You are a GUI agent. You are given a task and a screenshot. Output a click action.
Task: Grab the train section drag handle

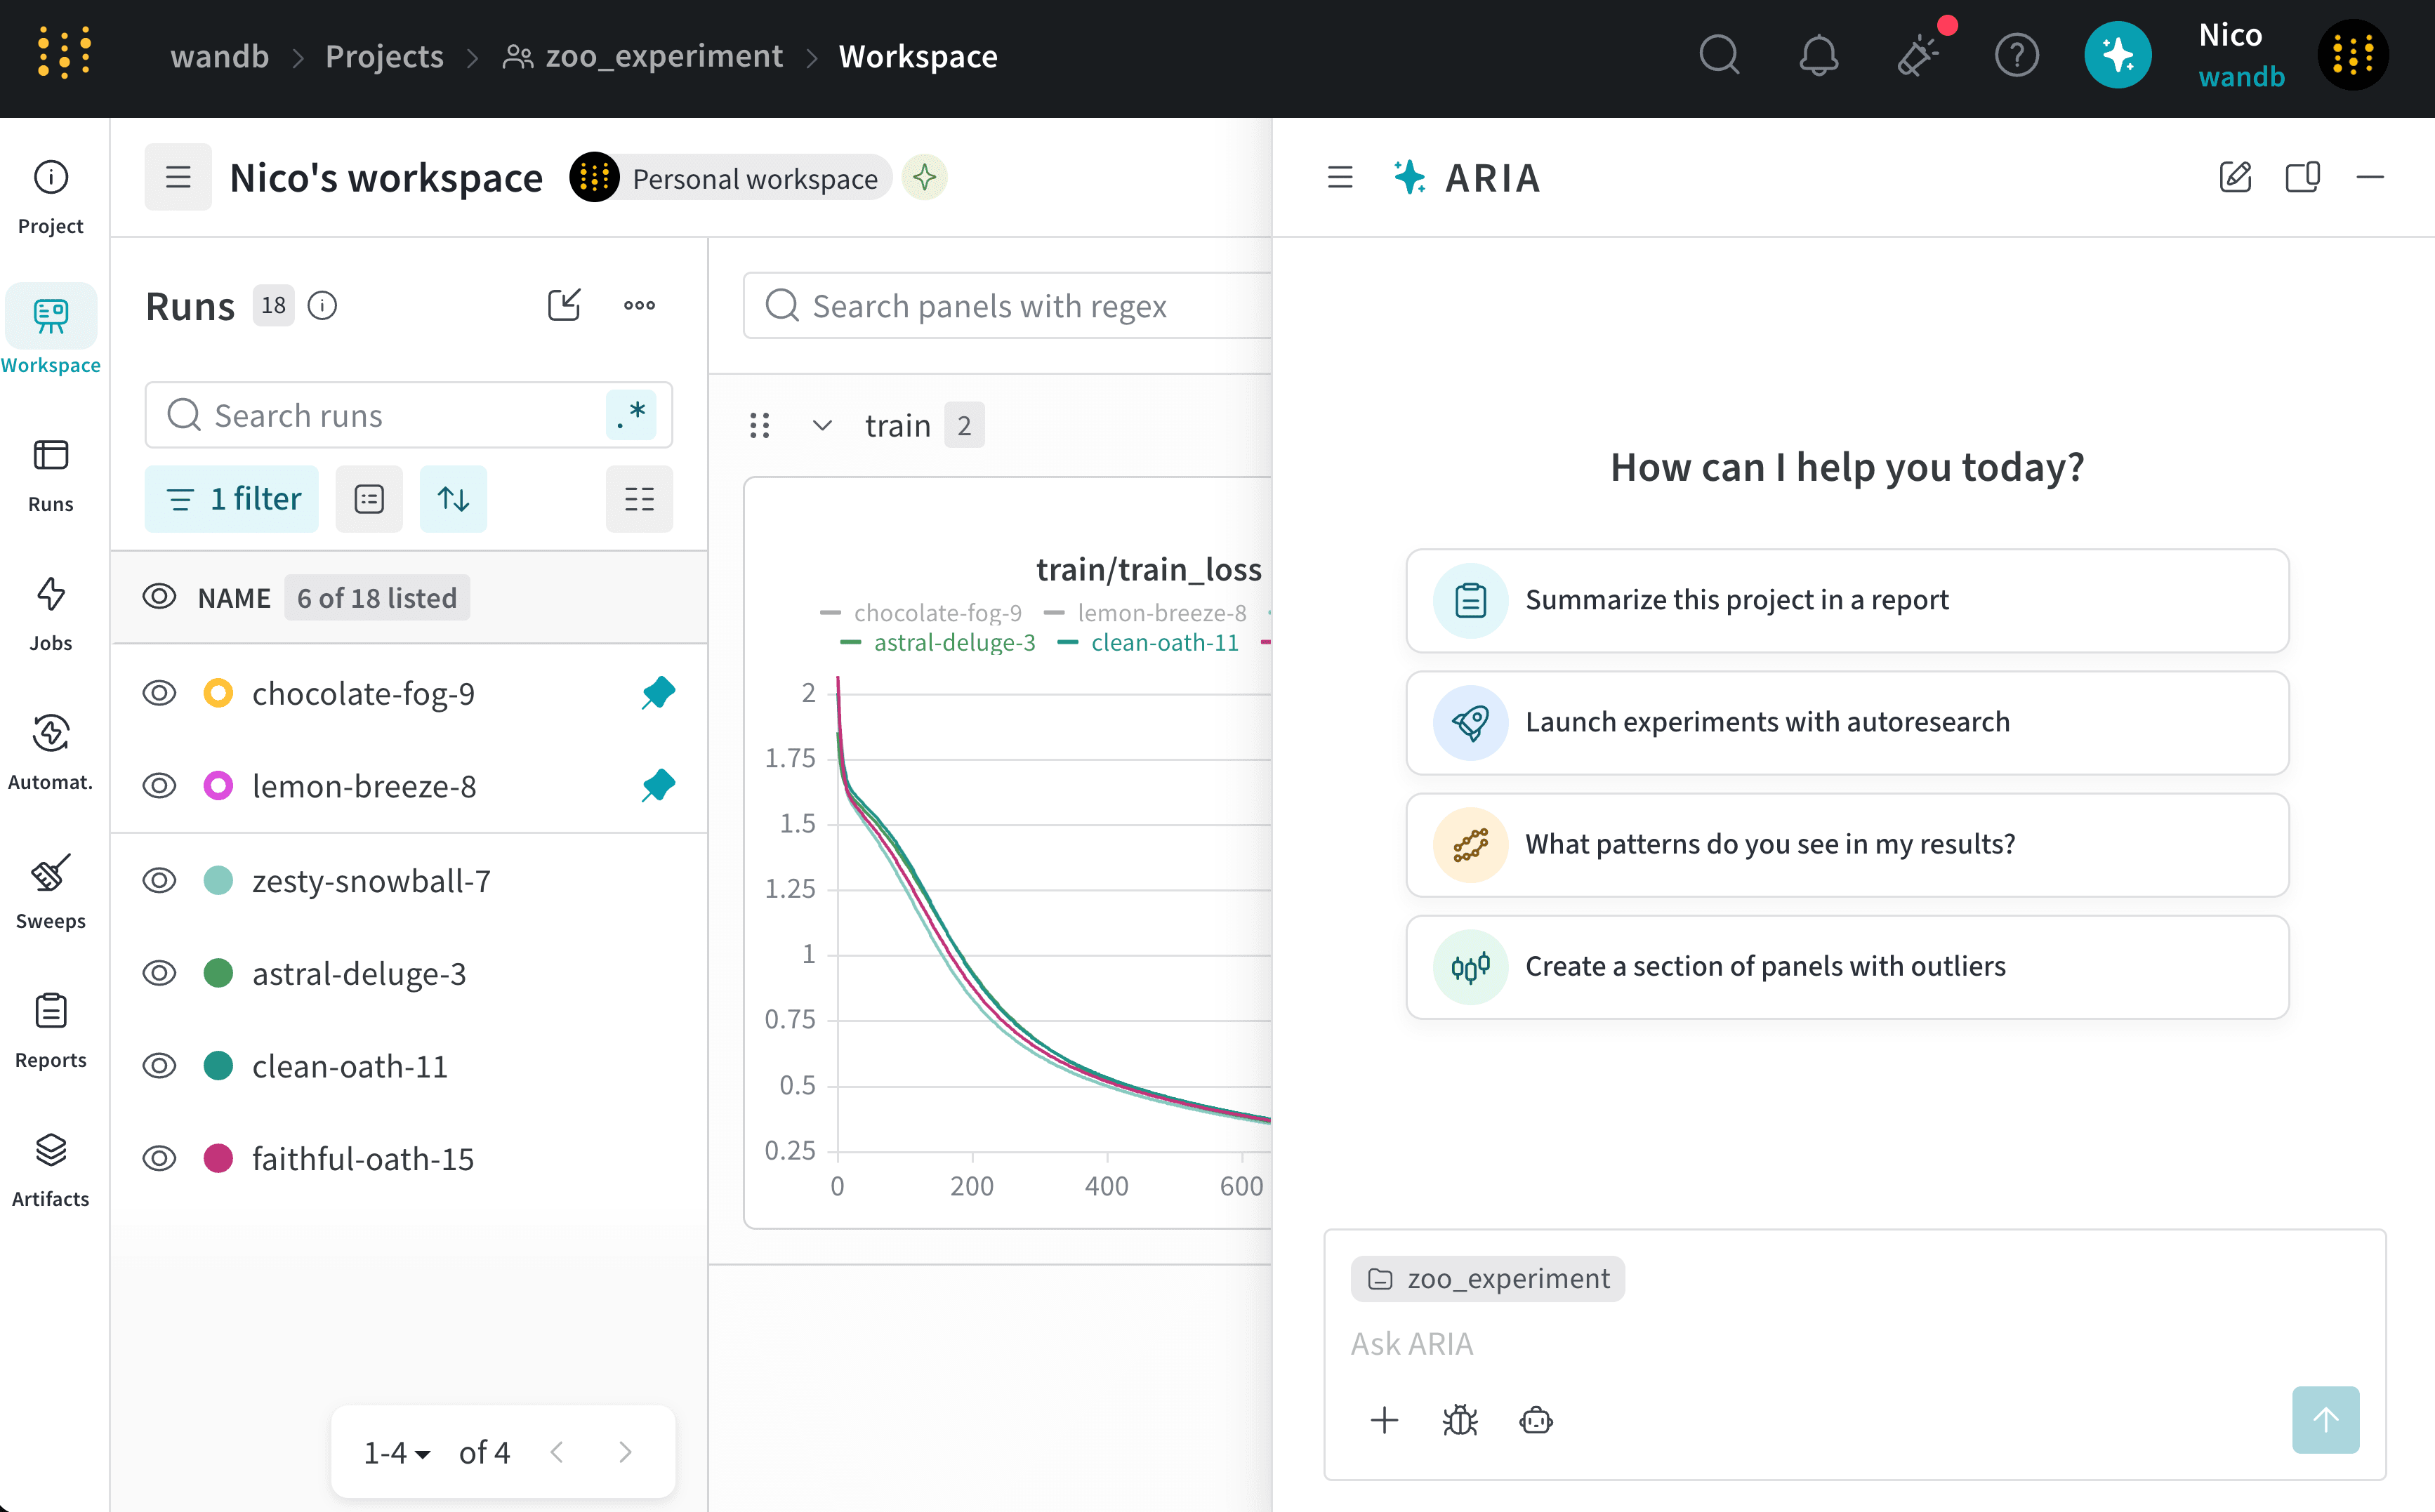coord(760,425)
